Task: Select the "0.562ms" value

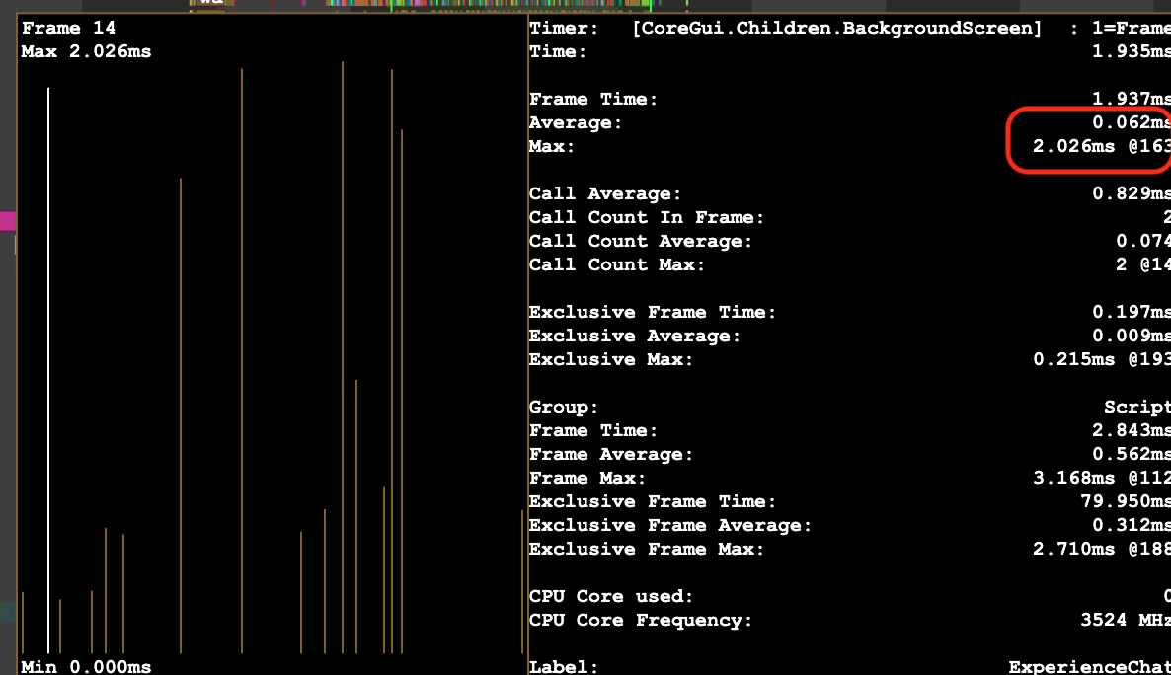Action: (x=1132, y=455)
